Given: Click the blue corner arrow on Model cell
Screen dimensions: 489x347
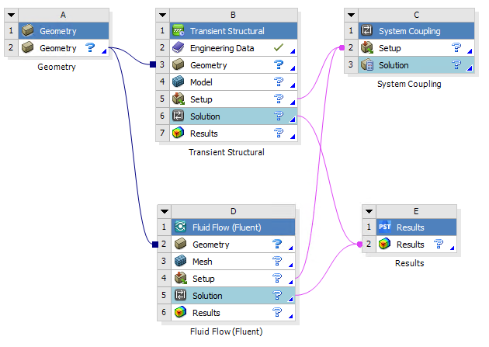Looking at the screenshot, I should (x=293, y=85).
